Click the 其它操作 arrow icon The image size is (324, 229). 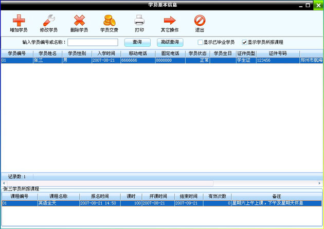170,21
